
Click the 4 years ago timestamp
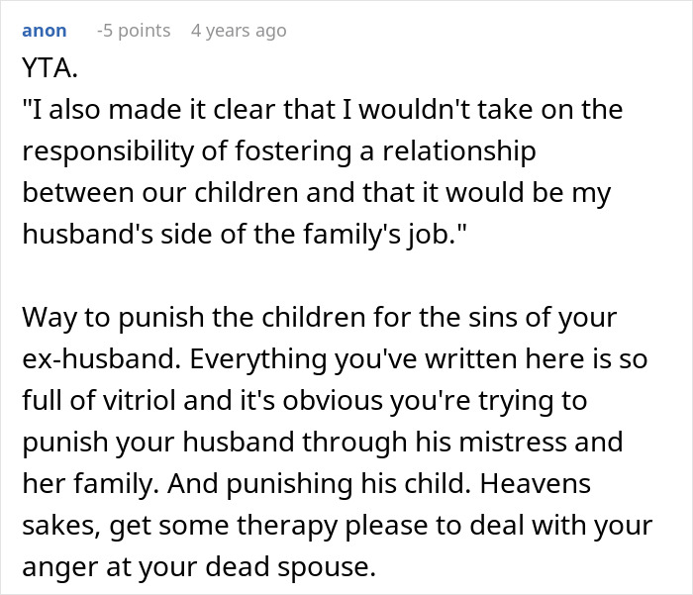pos(239,31)
